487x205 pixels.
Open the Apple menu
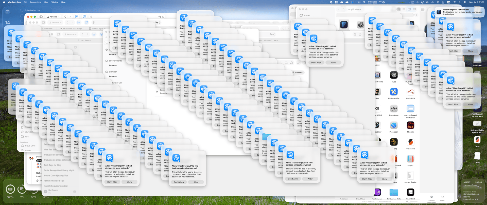pos(4,2)
